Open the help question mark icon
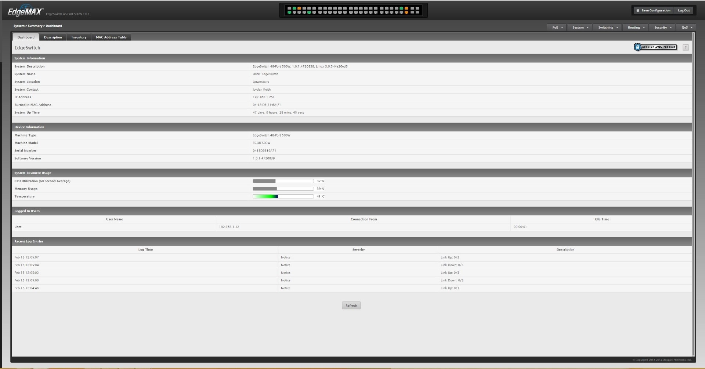 686,47
